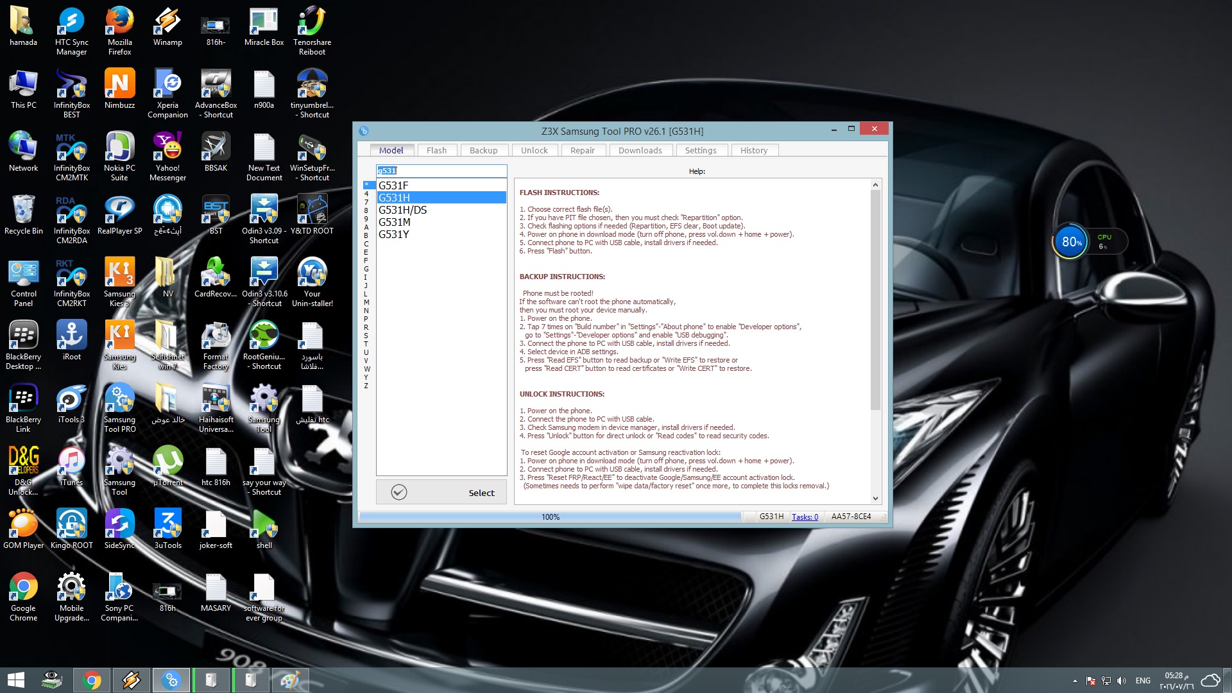
Task: Open Yahoo! Messenger icon
Action: pos(167,157)
